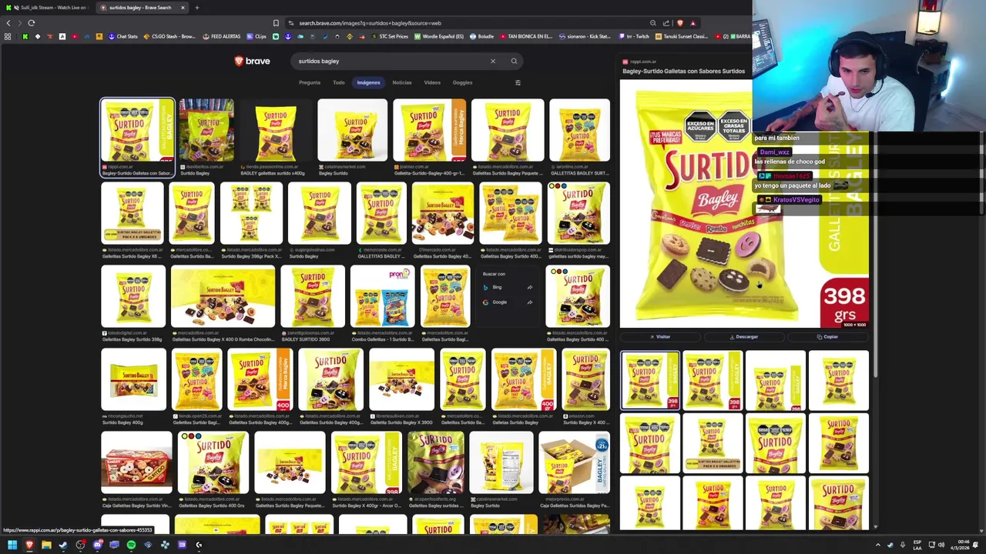Click Descargar button under preview image
This screenshot has width=986, height=554.
coord(744,336)
